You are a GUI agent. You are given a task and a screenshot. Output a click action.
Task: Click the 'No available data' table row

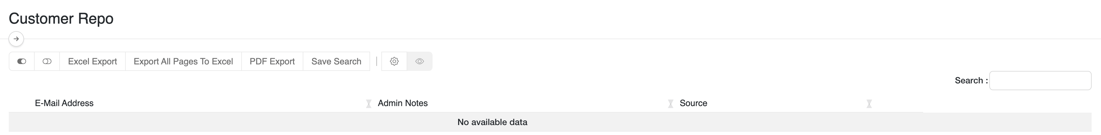click(x=492, y=122)
